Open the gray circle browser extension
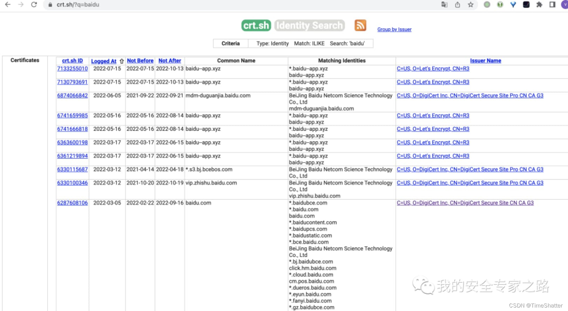This screenshot has height=311, width=568. pyautogui.click(x=487, y=5)
